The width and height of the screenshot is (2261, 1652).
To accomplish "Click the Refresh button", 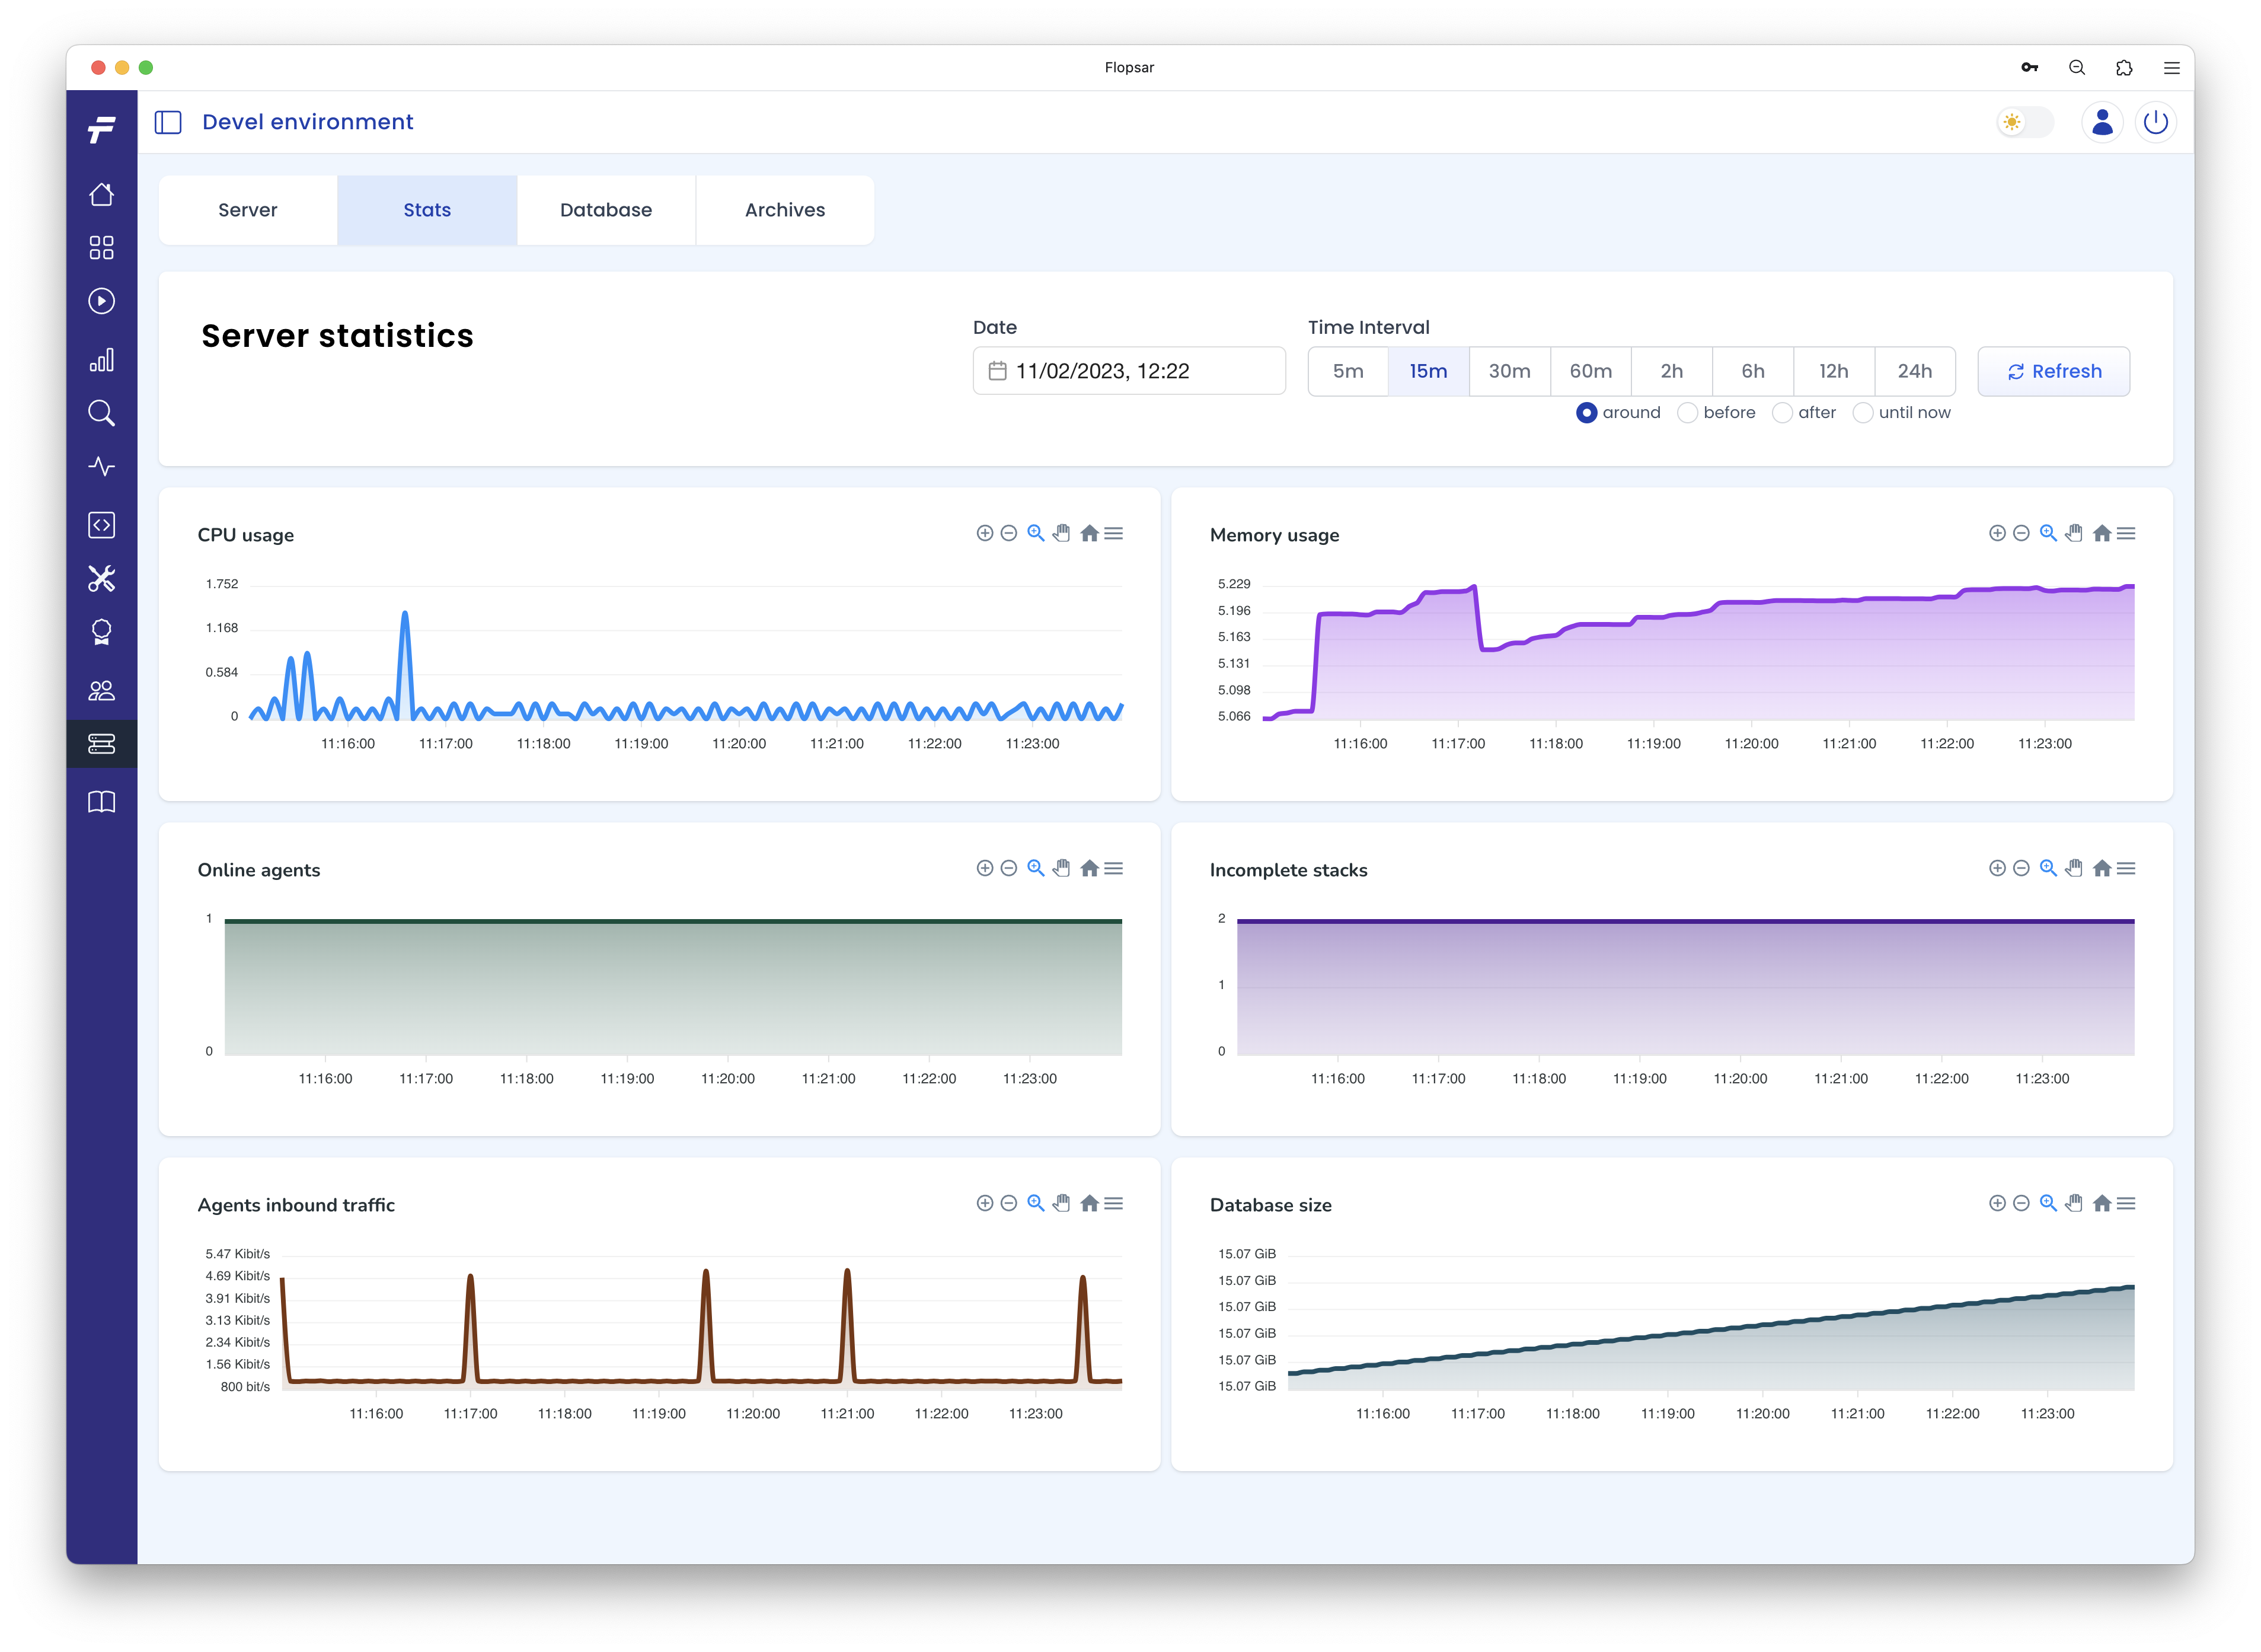I will [x=2053, y=371].
